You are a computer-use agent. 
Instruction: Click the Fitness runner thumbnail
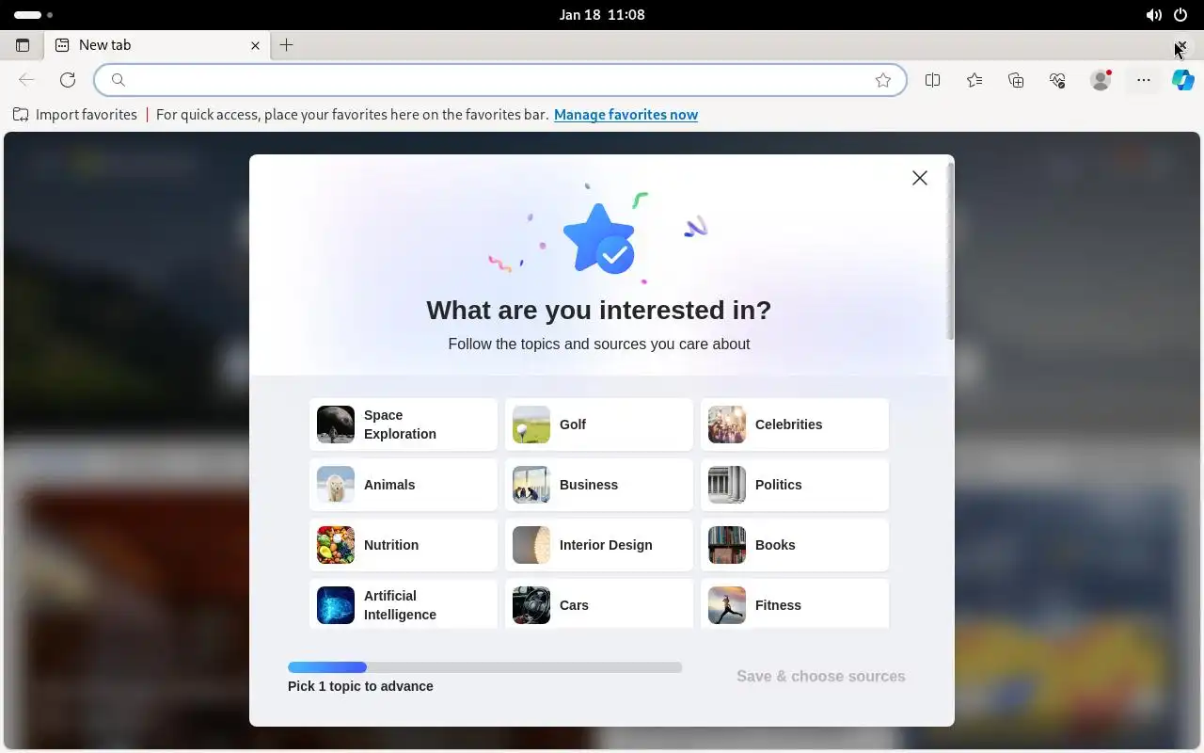pos(727,605)
